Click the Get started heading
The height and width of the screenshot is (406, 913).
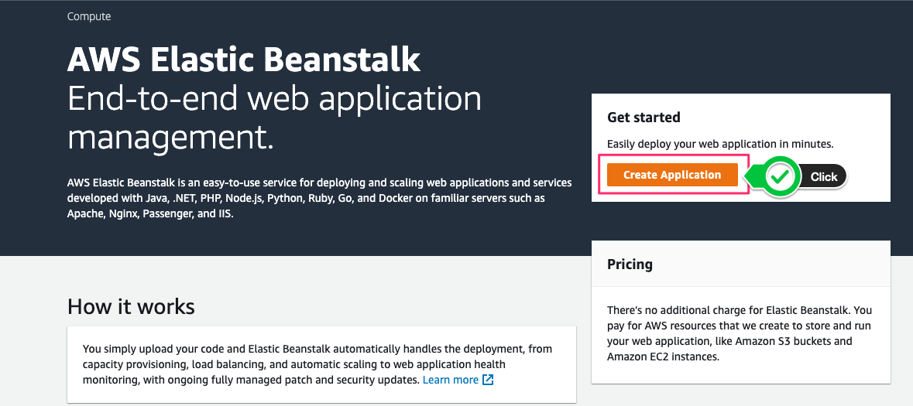point(644,117)
